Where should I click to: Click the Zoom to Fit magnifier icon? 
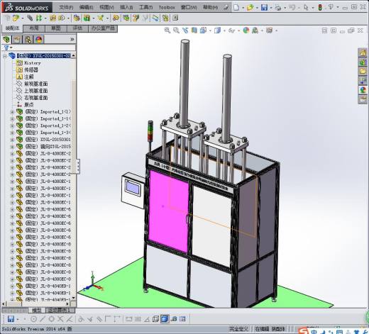point(167,30)
